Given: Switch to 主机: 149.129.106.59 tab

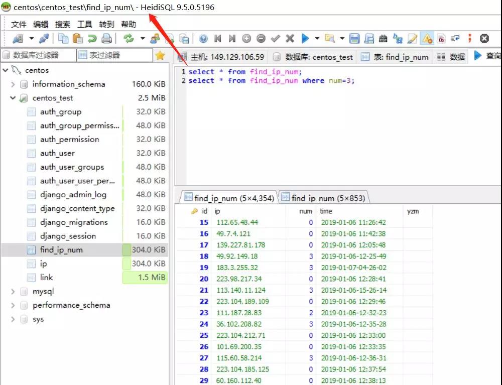Looking at the screenshot, I should point(221,57).
